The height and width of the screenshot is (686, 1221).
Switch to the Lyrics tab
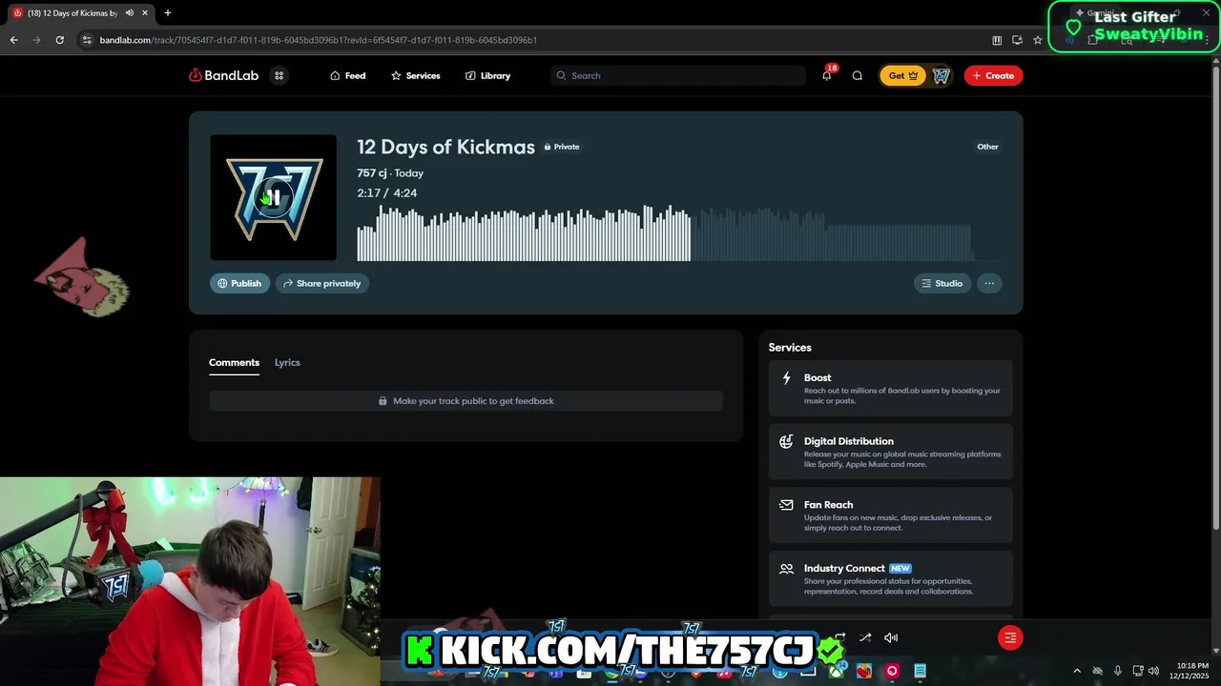[287, 362]
